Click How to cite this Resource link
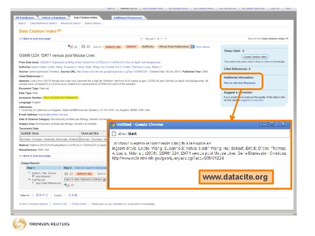 click(x=239, y=83)
